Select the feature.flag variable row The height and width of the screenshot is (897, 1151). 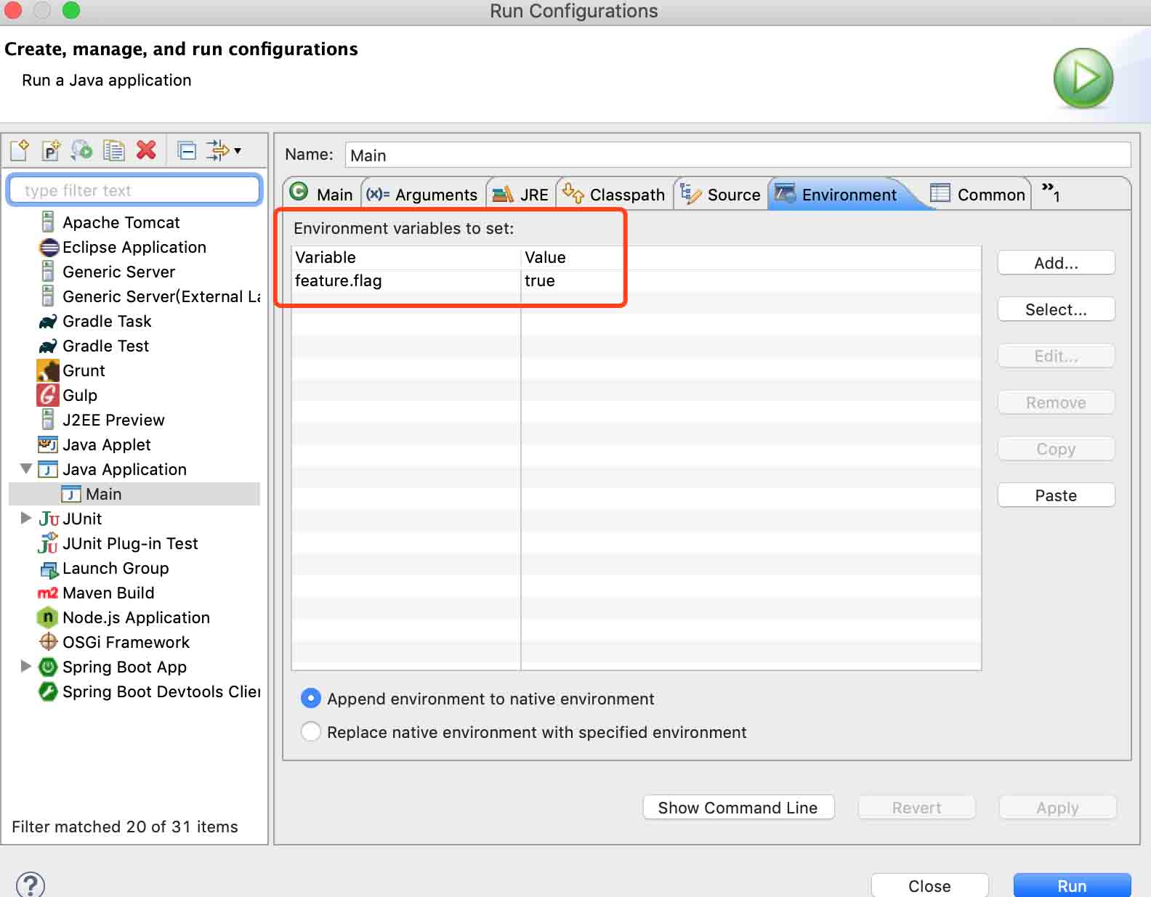tap(636, 280)
